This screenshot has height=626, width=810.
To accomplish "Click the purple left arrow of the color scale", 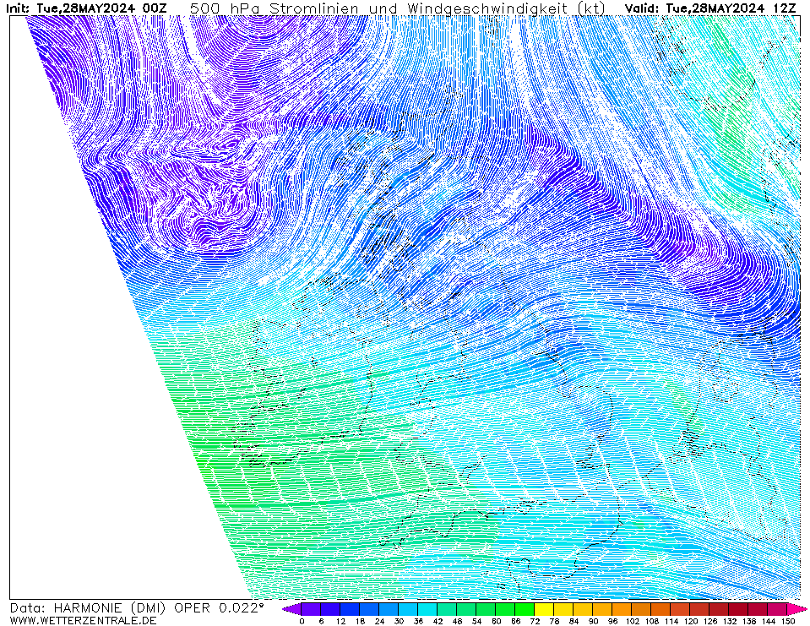I will pyautogui.click(x=292, y=609).
